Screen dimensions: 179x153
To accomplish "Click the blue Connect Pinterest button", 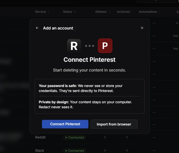I will 65,124.
